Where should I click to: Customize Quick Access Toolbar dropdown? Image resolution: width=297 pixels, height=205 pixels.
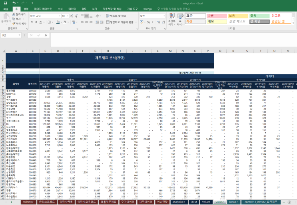pos(32,3)
